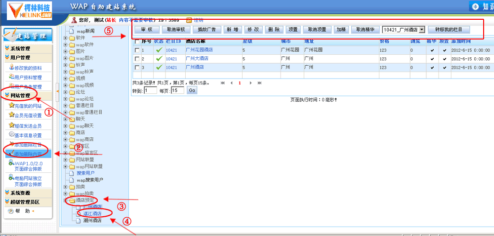Click the 转到 page number input field
The image size is (494, 236).
150,90
